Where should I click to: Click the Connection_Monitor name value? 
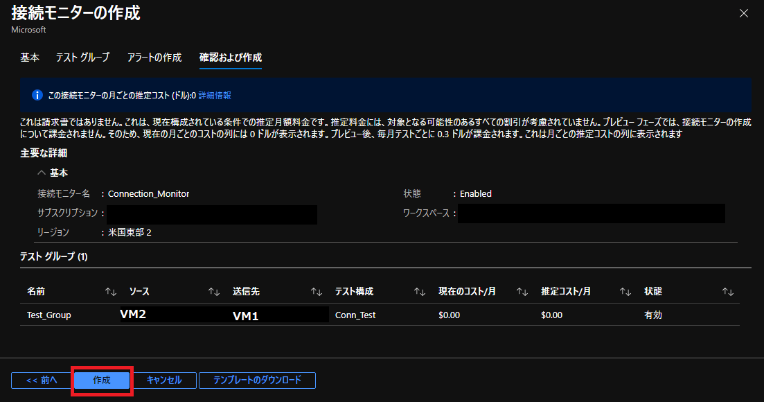coord(149,194)
